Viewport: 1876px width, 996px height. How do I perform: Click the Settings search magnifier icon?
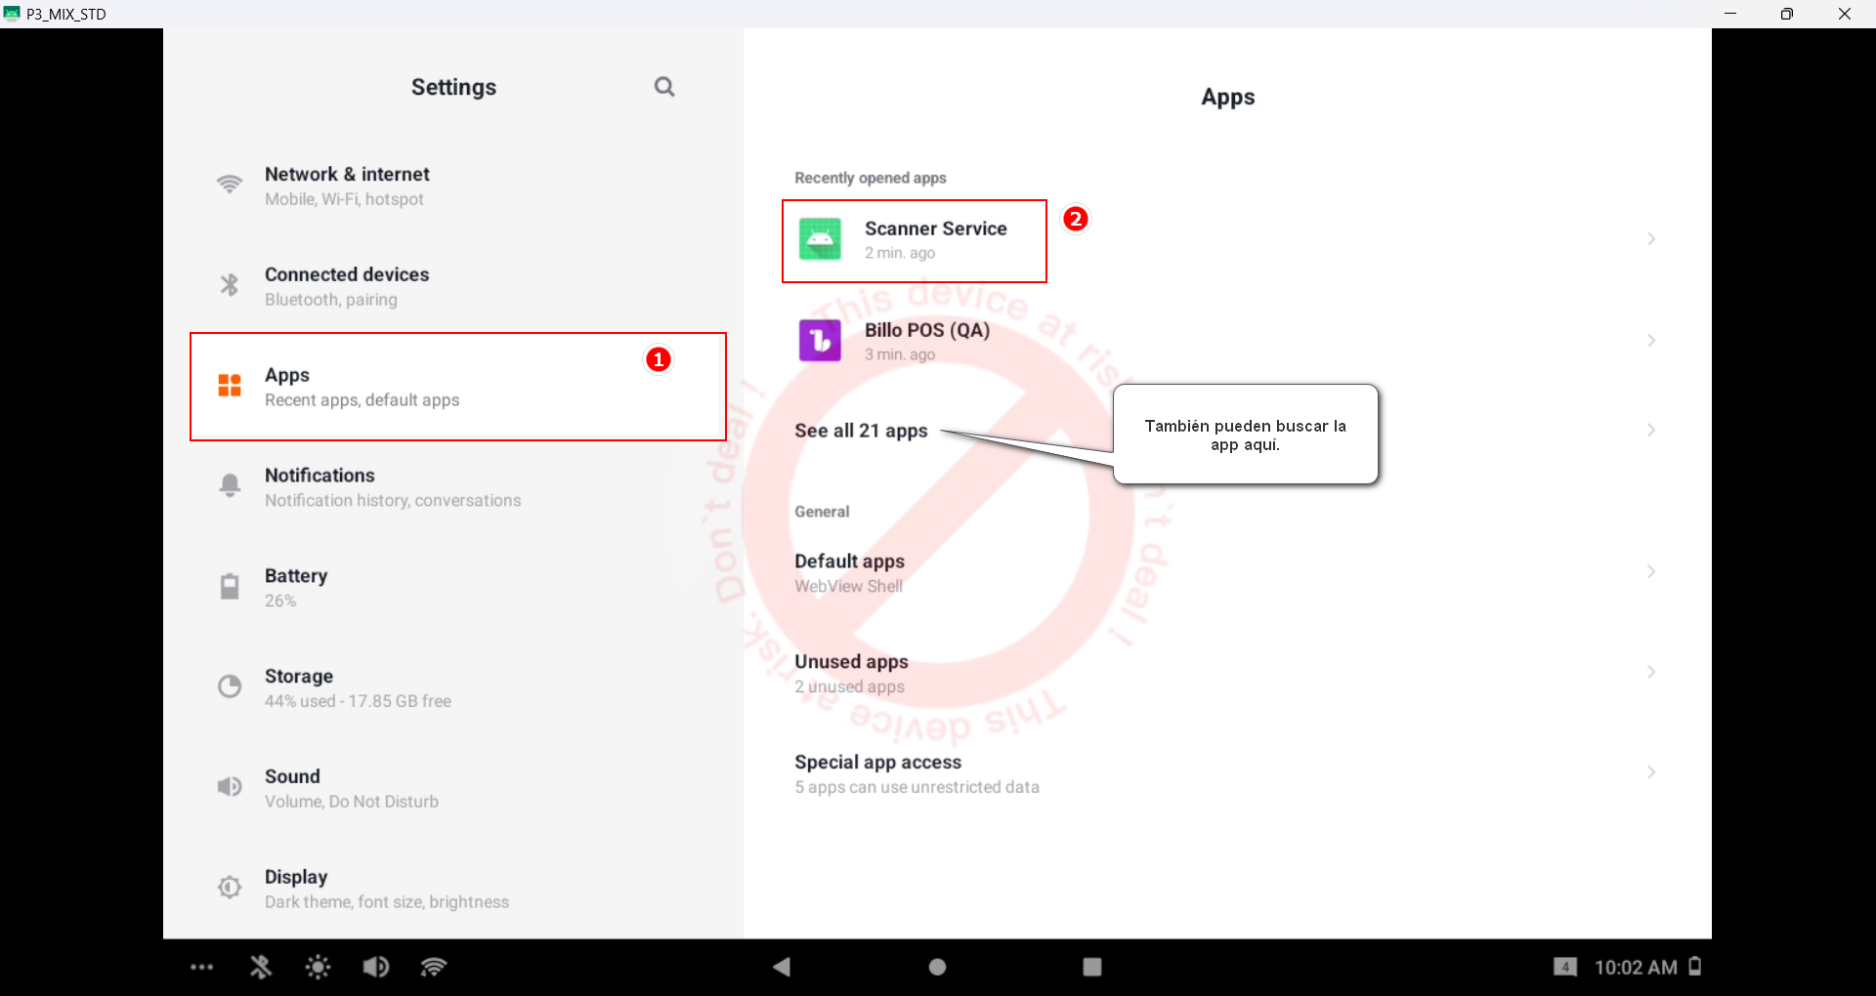[x=664, y=87]
